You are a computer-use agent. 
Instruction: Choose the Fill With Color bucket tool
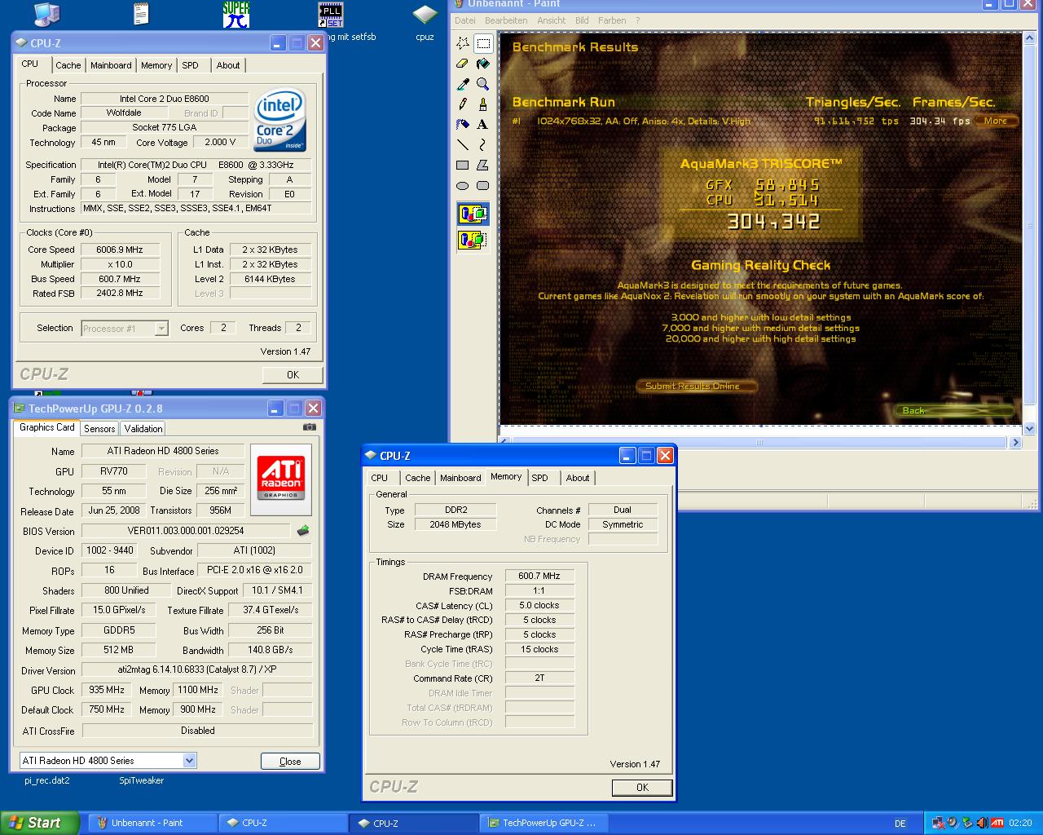tap(483, 63)
